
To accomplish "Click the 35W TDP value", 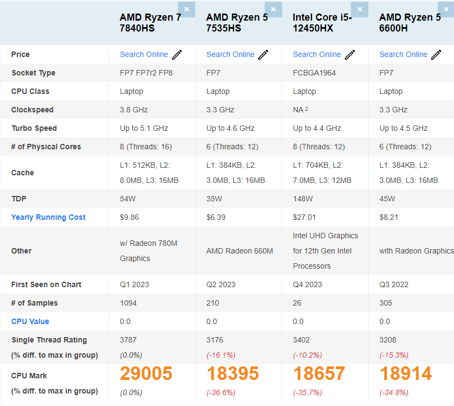I will coord(214,199).
